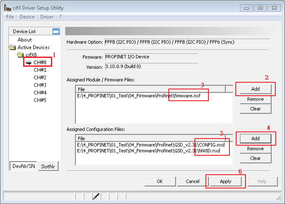This screenshot has width=285, height=204.
Task: Select the cifX0 device node
Action: pyautogui.click(x=31, y=55)
